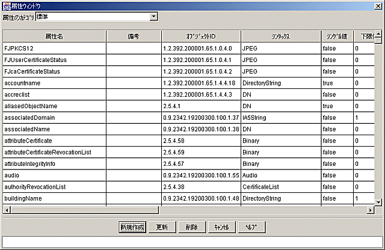This screenshot has height=250, width=385.
Task: Select the audio attribute row
Action: pos(54,175)
